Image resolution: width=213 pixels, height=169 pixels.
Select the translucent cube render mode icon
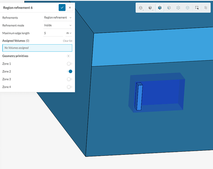169,8
